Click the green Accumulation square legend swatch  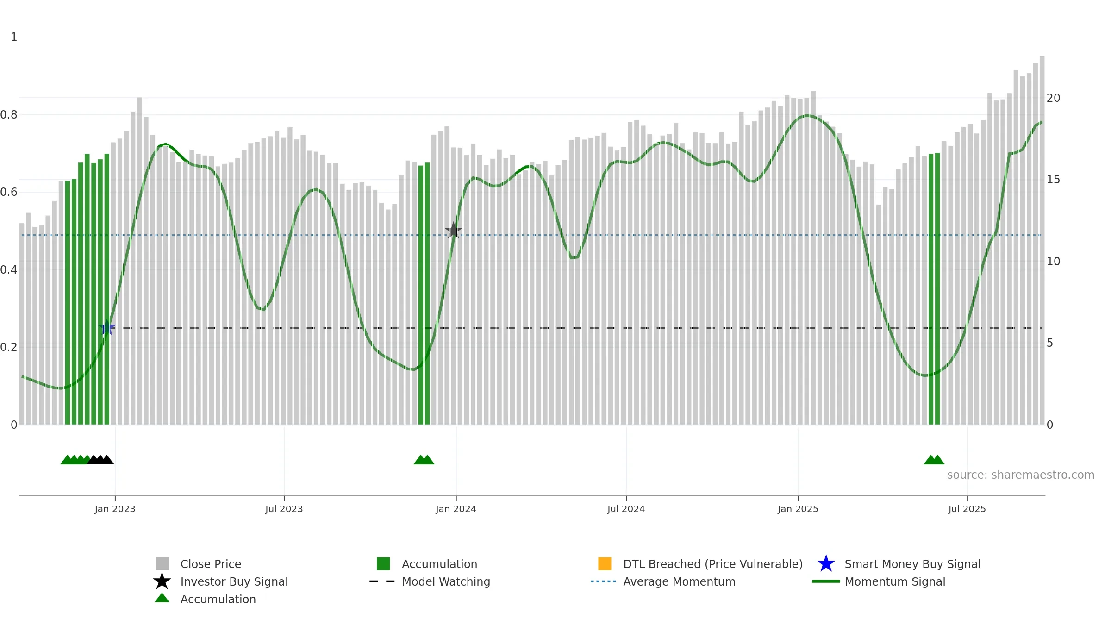click(x=383, y=563)
